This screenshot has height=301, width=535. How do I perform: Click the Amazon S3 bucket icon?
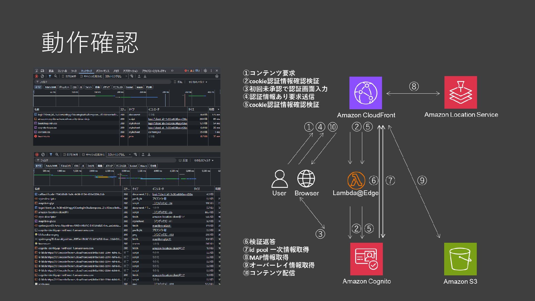coord(460,259)
